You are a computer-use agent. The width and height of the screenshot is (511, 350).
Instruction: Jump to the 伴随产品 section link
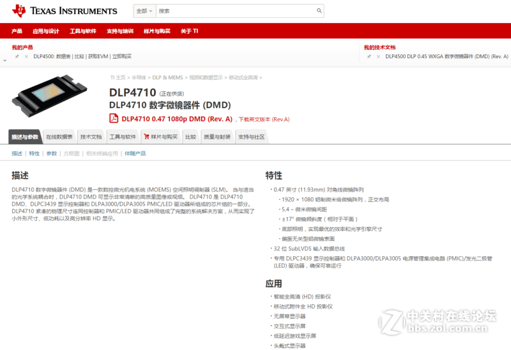[x=135, y=153]
